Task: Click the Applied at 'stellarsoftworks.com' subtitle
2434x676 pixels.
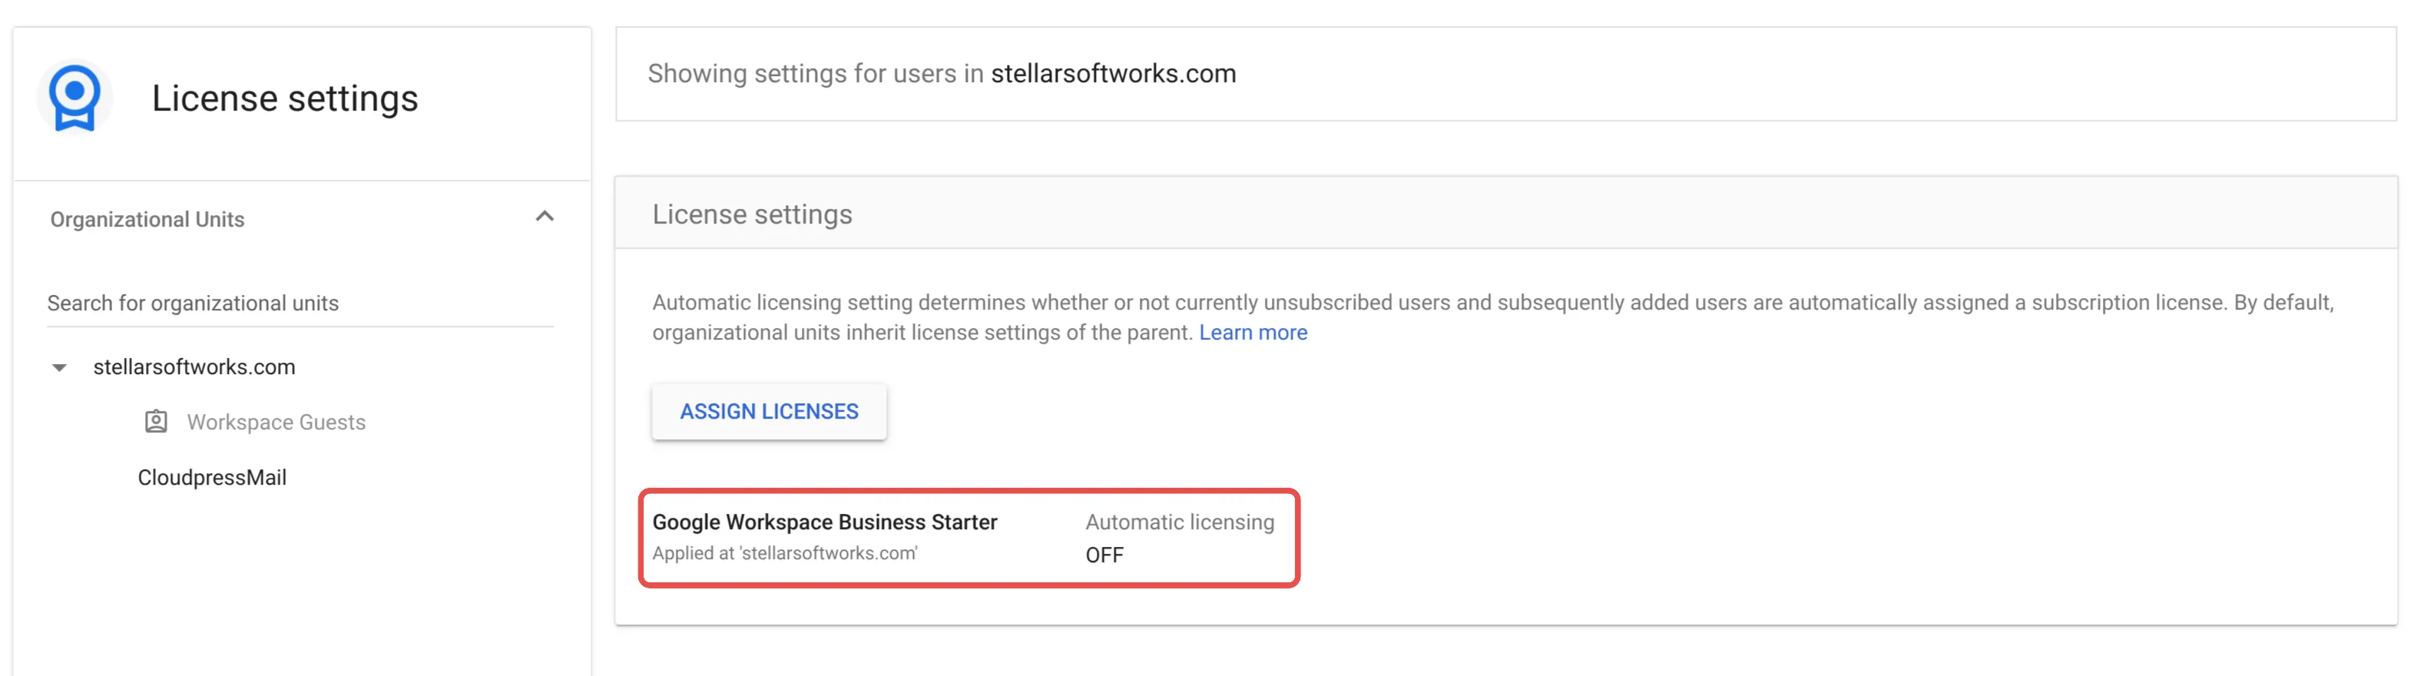Action: click(784, 553)
